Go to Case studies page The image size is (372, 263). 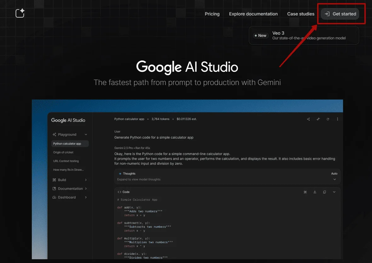(300, 14)
